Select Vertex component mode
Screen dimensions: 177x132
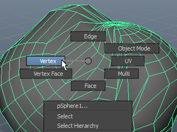click(x=46, y=61)
